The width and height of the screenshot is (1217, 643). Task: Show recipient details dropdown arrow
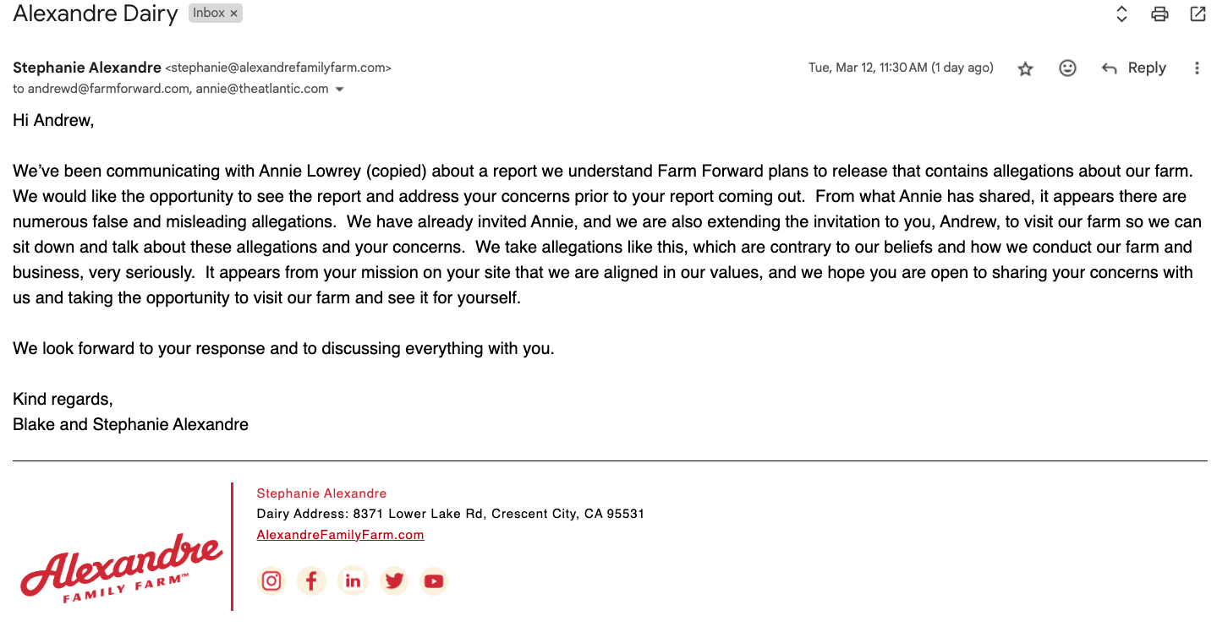coord(340,90)
